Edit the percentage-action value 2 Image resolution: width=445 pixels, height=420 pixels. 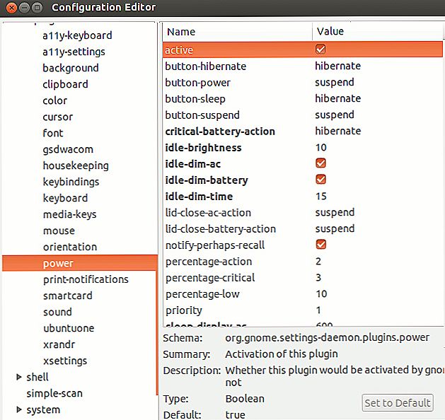click(318, 261)
